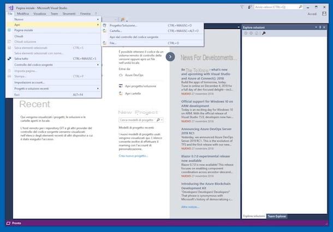Expand Progetti e soluzioni recenti submenu
333x232 pixels.
[98, 89]
